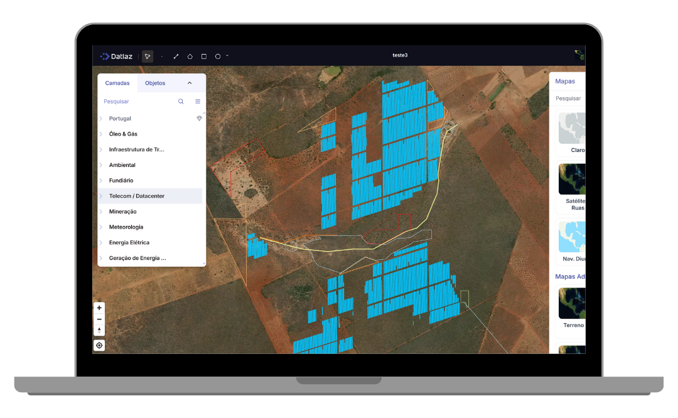Select the rectangle drawing tool
Screen dimensions: 678x418
point(203,56)
